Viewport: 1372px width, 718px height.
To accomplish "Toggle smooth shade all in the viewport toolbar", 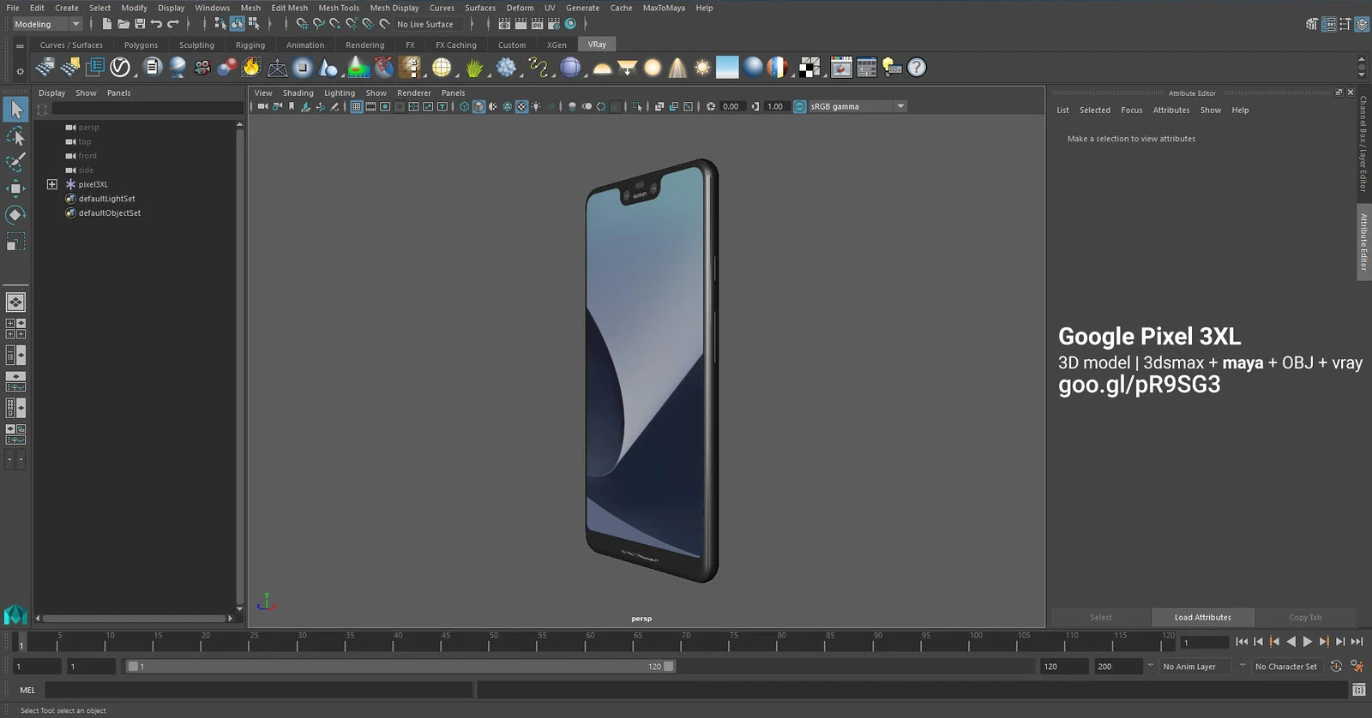I will click(479, 106).
